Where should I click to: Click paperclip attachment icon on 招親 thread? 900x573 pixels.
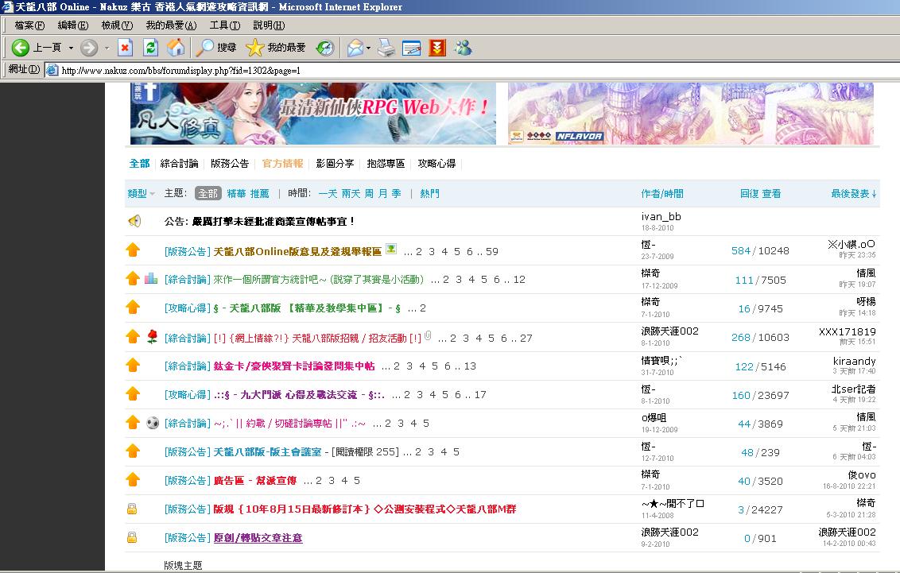click(428, 336)
